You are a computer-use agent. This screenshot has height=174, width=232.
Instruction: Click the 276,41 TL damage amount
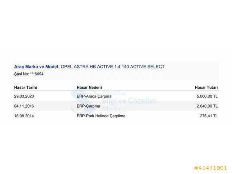click(209, 116)
